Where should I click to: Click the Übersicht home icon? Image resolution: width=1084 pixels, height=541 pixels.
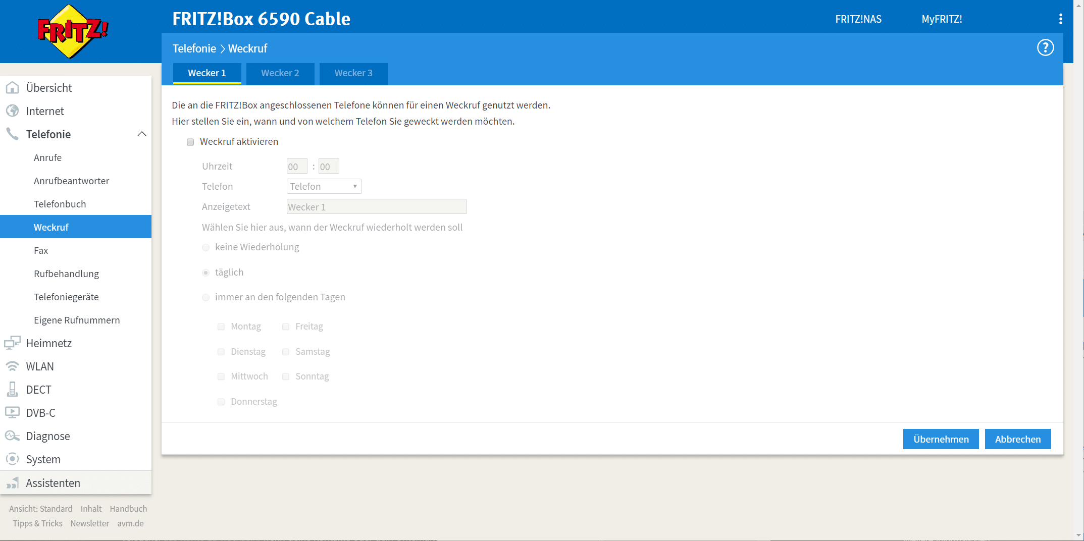[12, 88]
